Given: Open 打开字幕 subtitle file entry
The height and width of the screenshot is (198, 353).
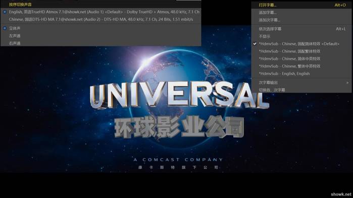Looking at the screenshot, I should click(x=301, y=5).
